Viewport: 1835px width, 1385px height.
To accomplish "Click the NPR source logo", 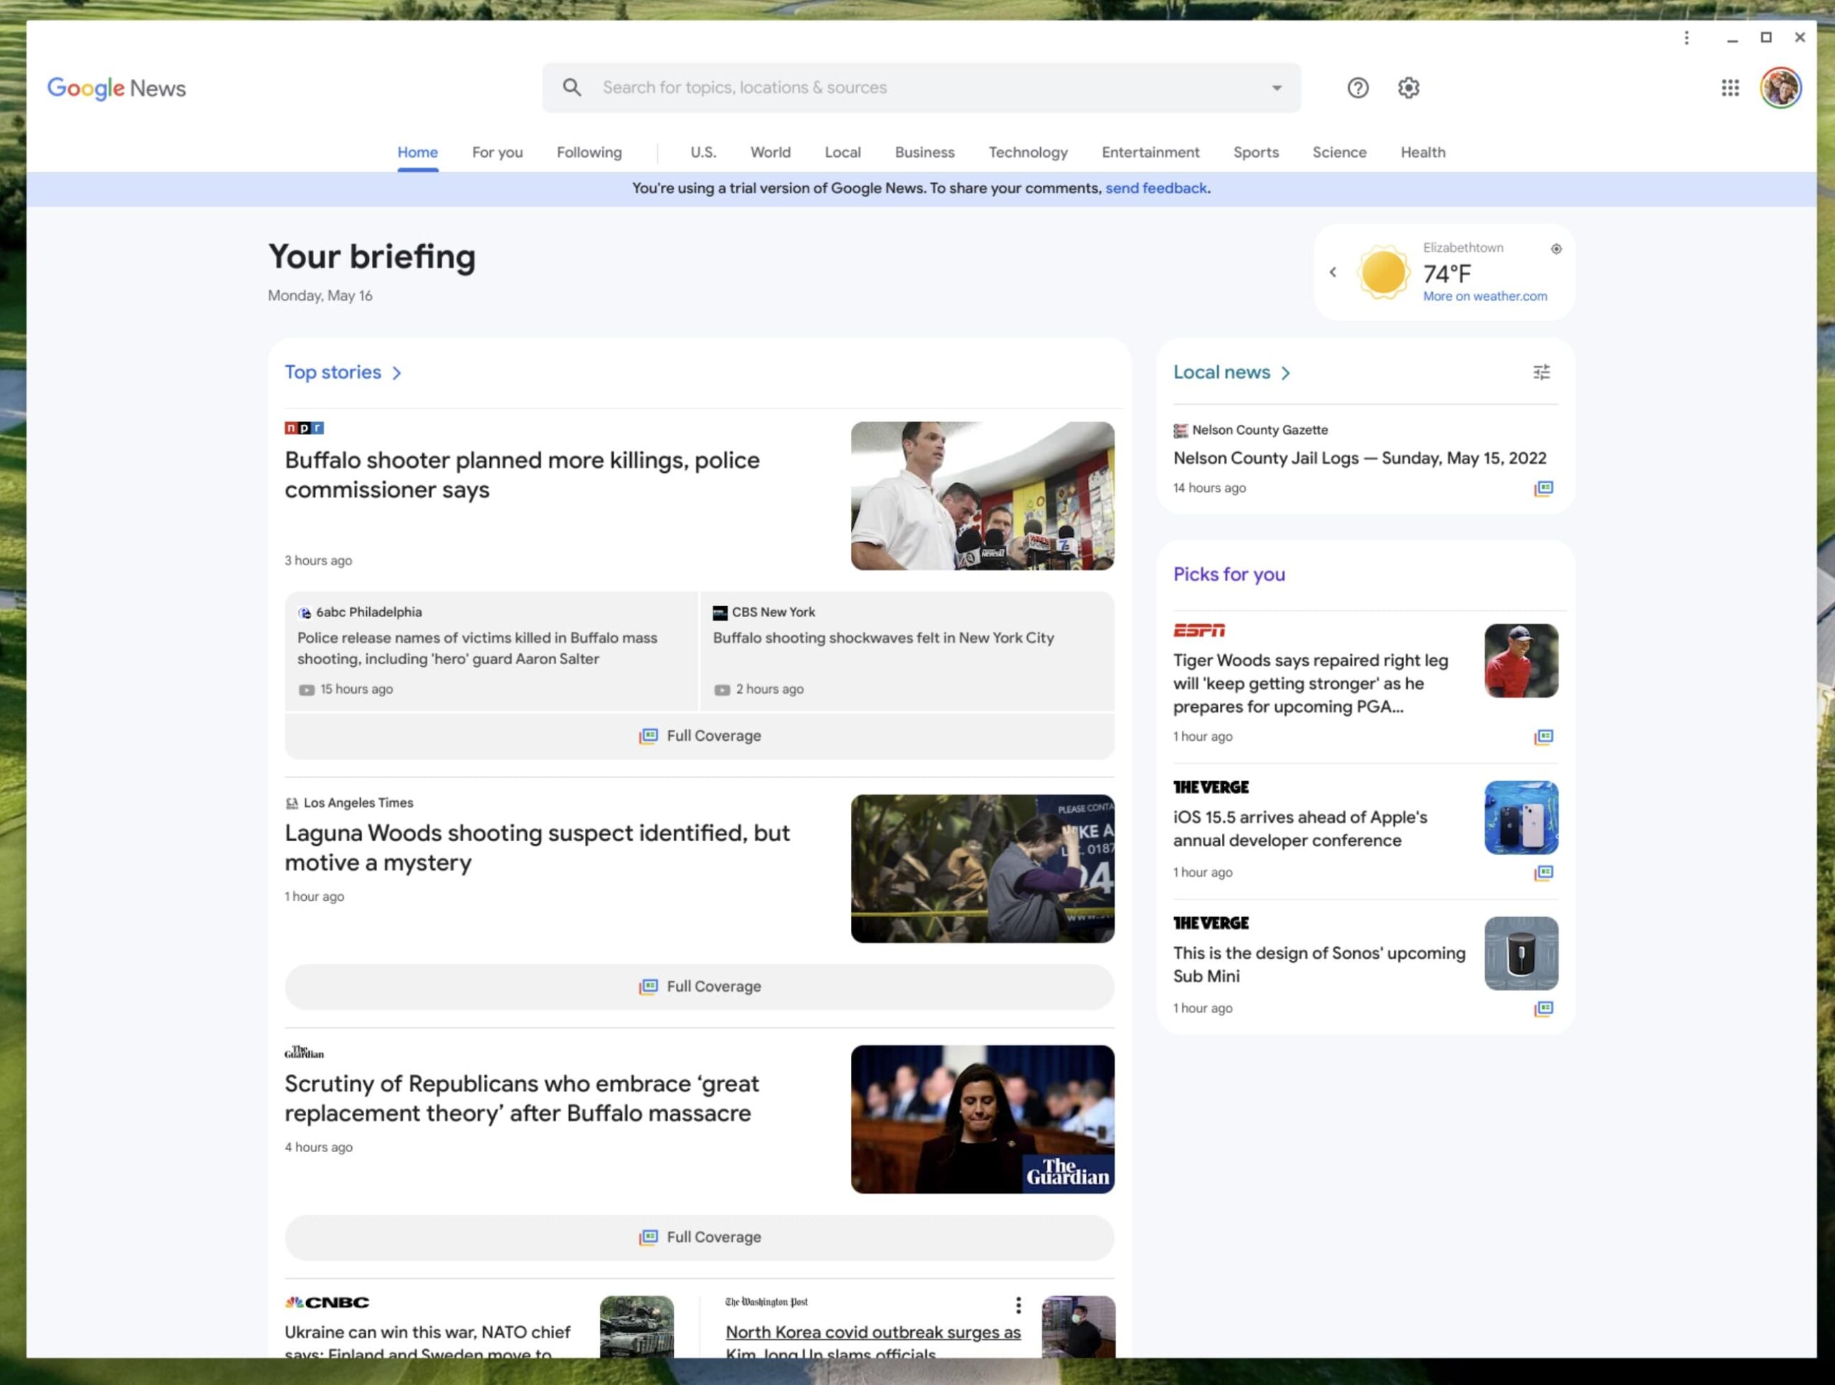I will [304, 428].
